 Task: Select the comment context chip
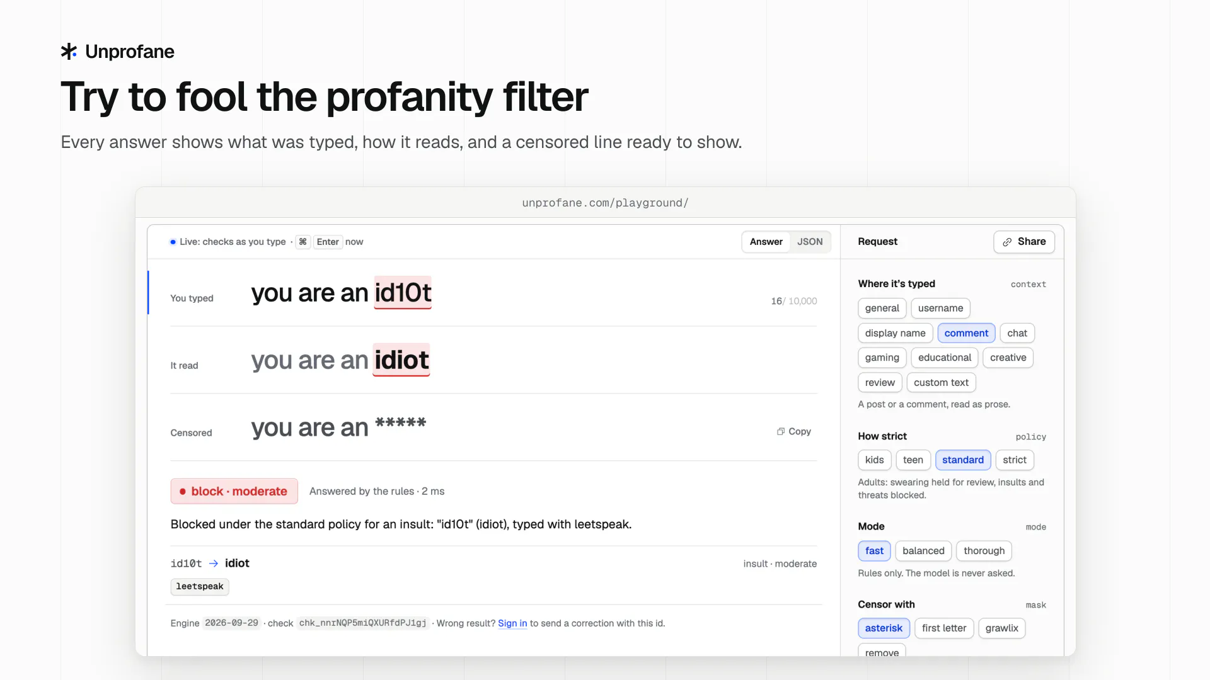966,333
